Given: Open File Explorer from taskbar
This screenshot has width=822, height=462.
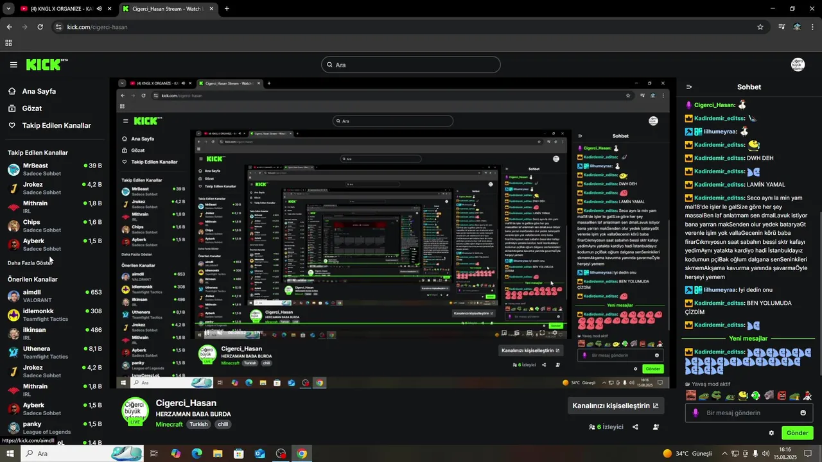Looking at the screenshot, I should (218, 454).
